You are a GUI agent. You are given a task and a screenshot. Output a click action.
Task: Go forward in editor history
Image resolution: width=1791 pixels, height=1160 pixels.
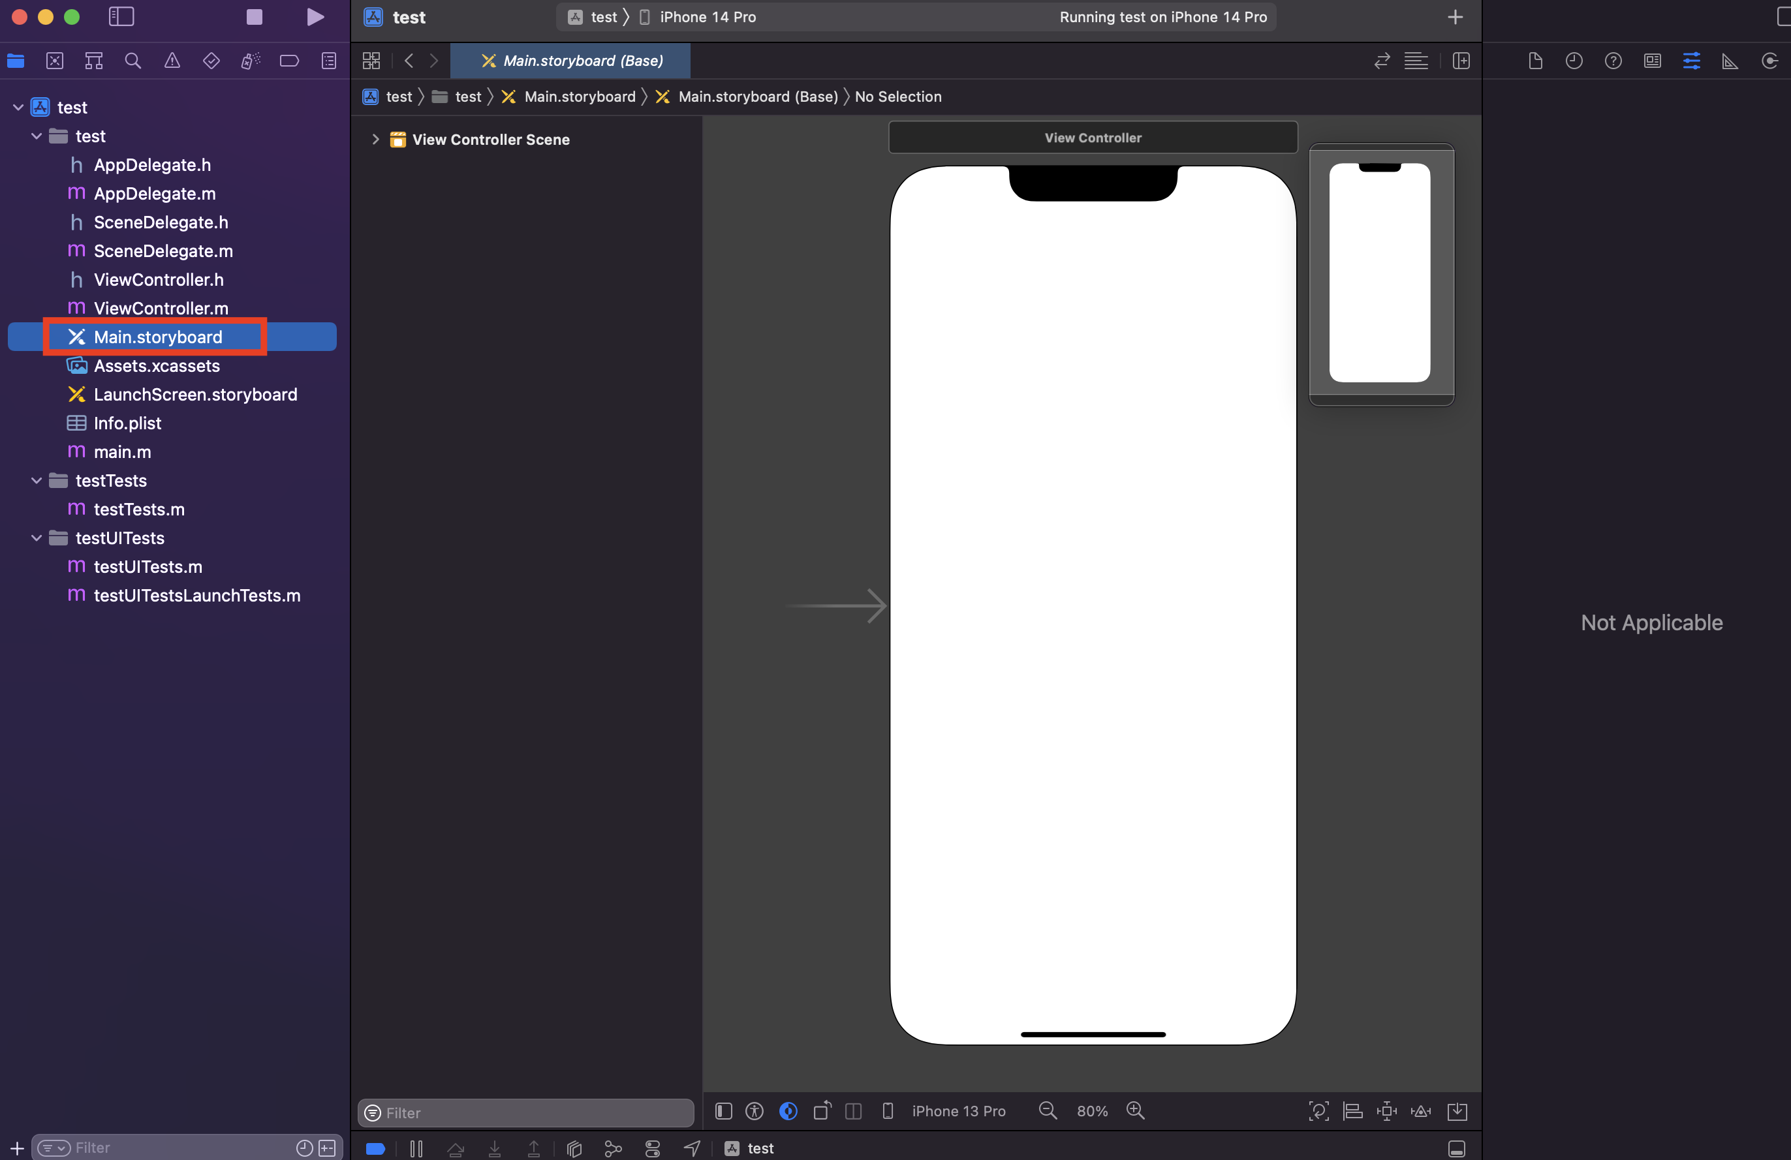(434, 61)
